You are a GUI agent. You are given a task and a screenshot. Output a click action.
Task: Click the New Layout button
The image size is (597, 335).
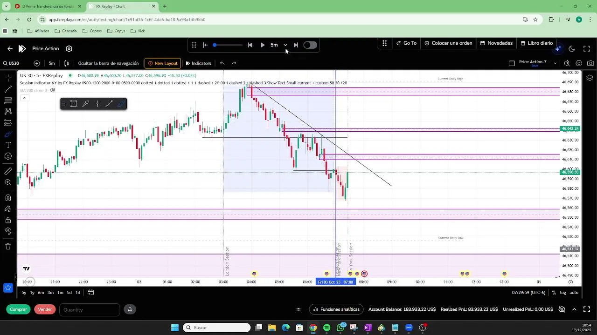(163, 63)
